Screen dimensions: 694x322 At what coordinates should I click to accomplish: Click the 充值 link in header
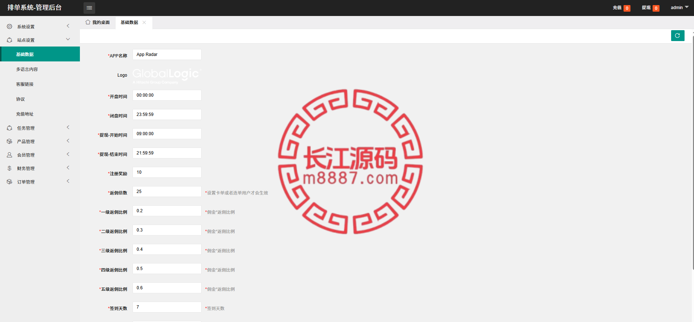point(617,8)
